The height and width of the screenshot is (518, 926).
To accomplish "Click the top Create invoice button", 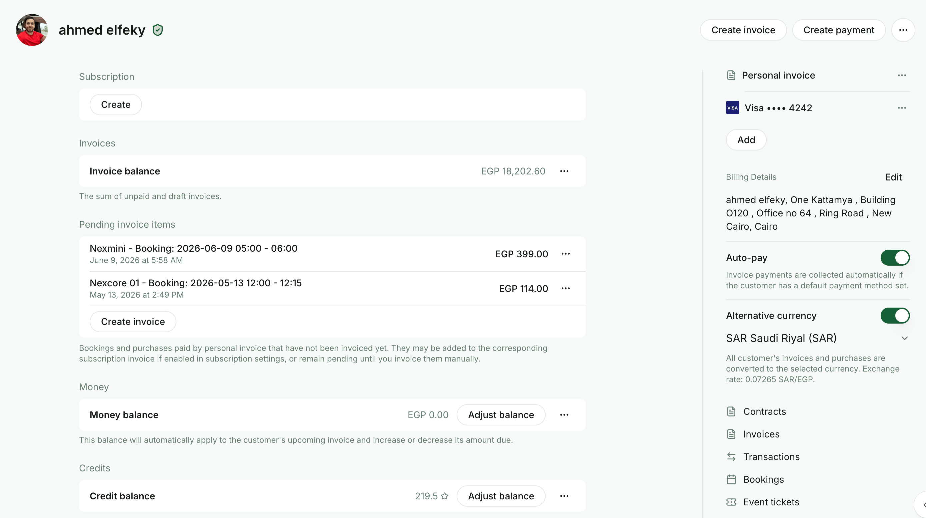I will pos(743,30).
